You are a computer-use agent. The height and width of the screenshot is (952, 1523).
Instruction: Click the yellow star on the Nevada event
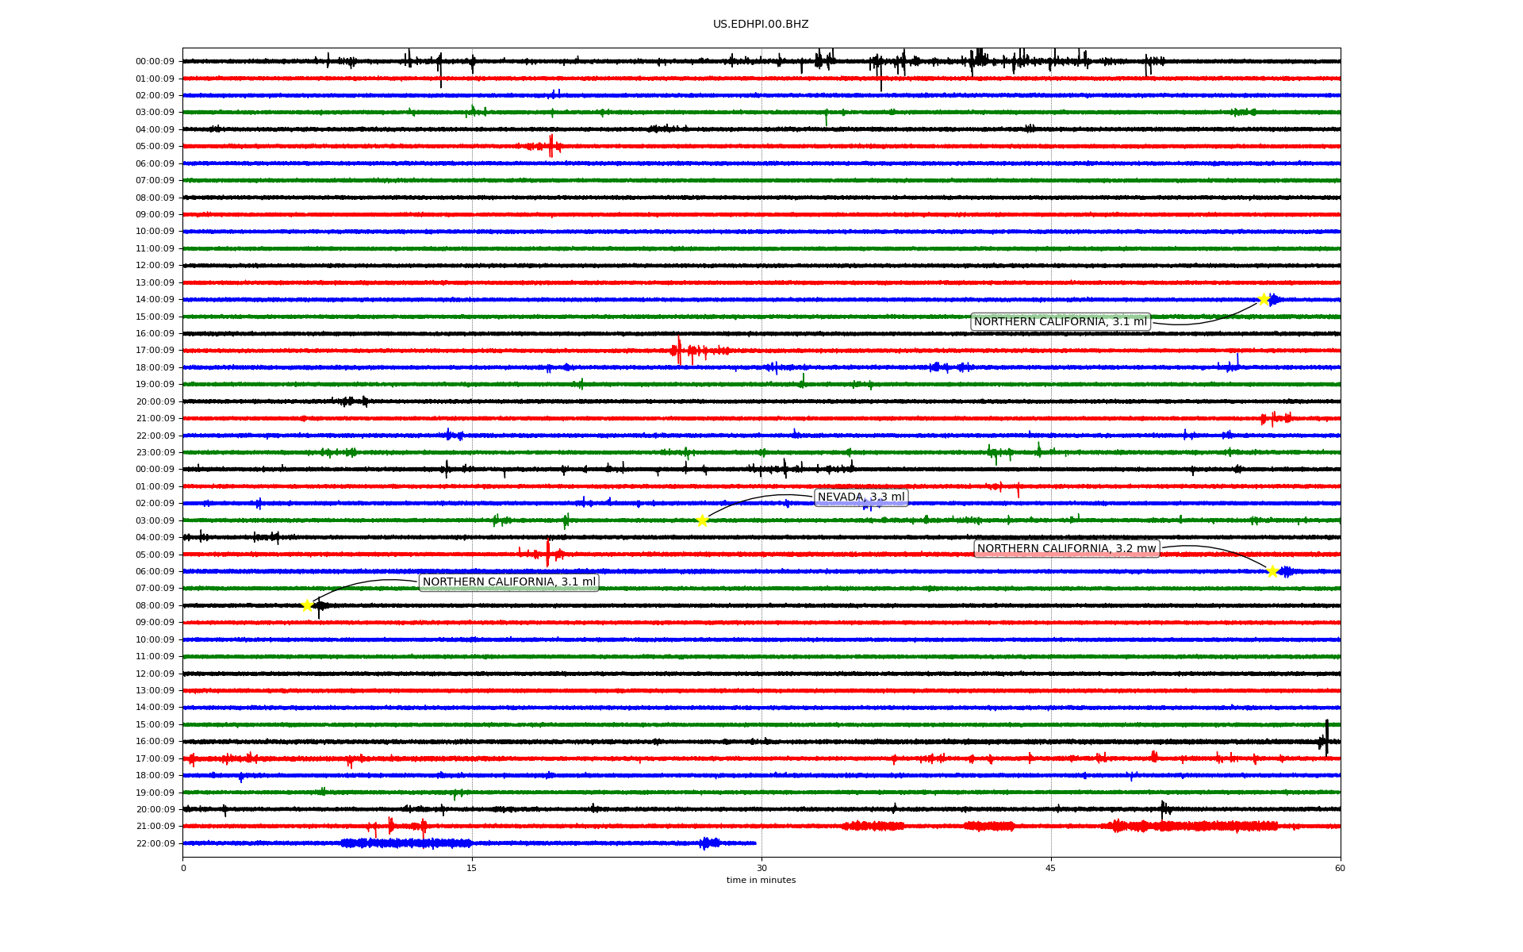702,521
